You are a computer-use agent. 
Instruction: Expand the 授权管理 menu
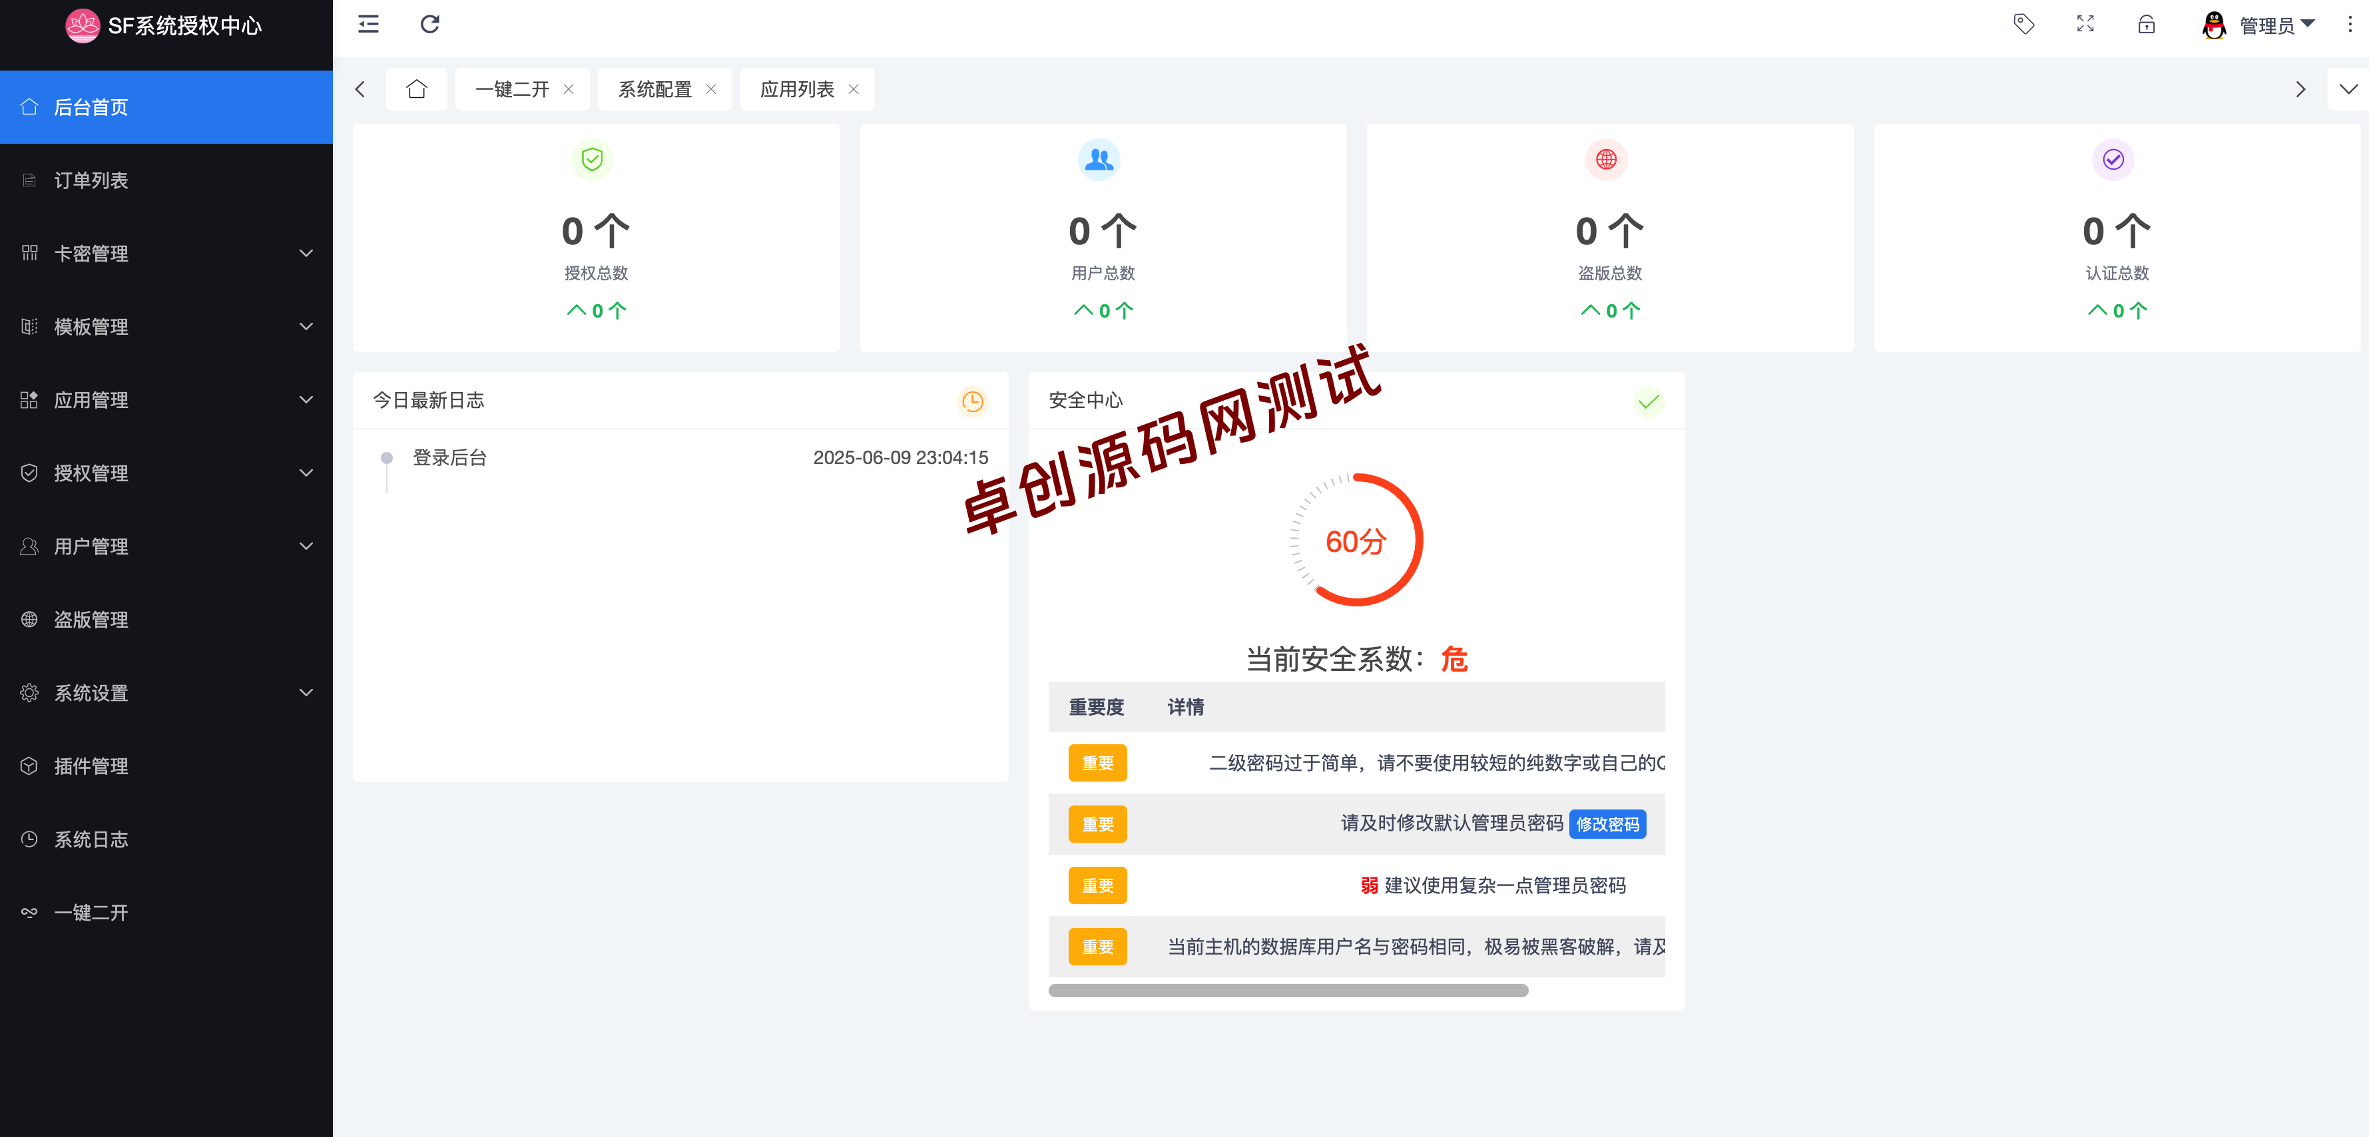[x=166, y=473]
